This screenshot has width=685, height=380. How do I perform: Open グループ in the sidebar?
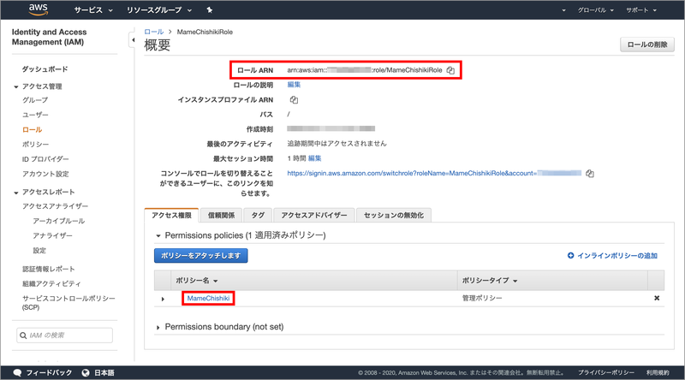[x=35, y=100]
